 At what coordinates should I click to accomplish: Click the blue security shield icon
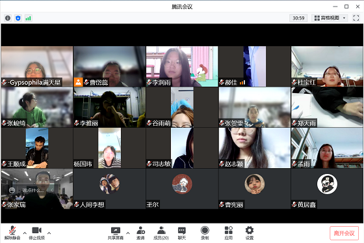(18, 18)
